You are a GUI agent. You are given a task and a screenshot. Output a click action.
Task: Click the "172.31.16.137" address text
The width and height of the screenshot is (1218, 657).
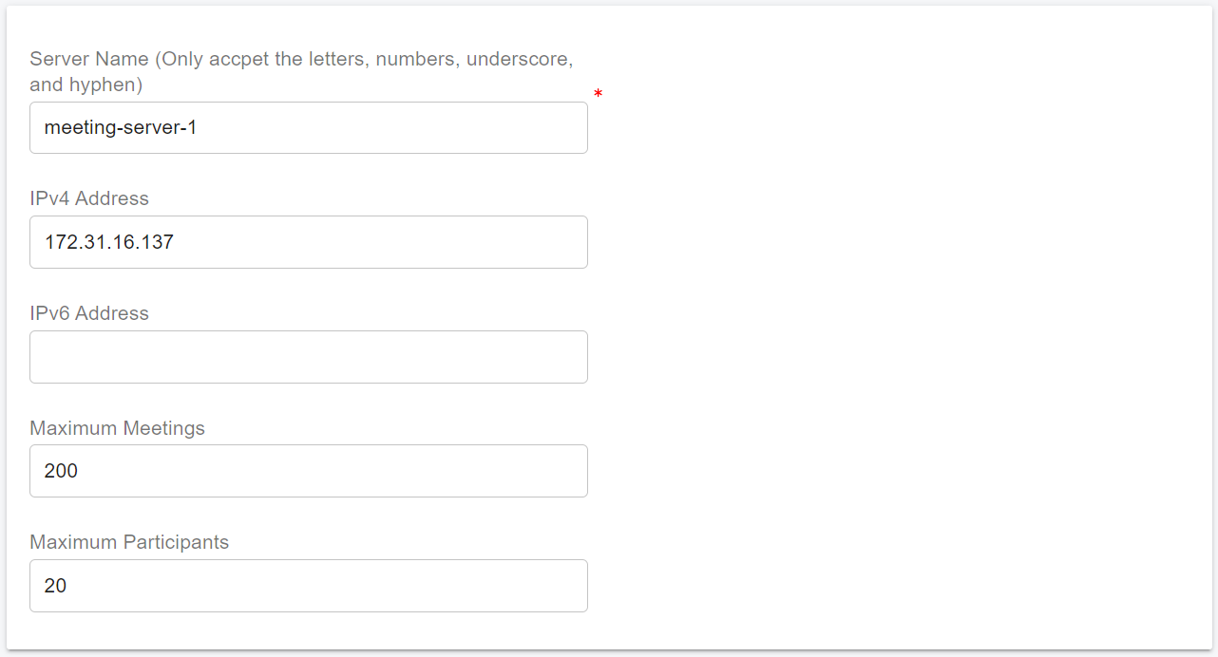click(109, 242)
